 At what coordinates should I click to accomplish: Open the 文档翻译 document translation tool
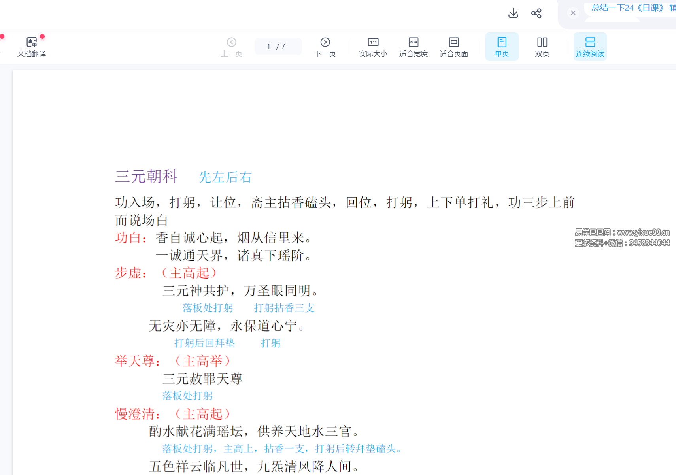pyautogui.click(x=32, y=47)
